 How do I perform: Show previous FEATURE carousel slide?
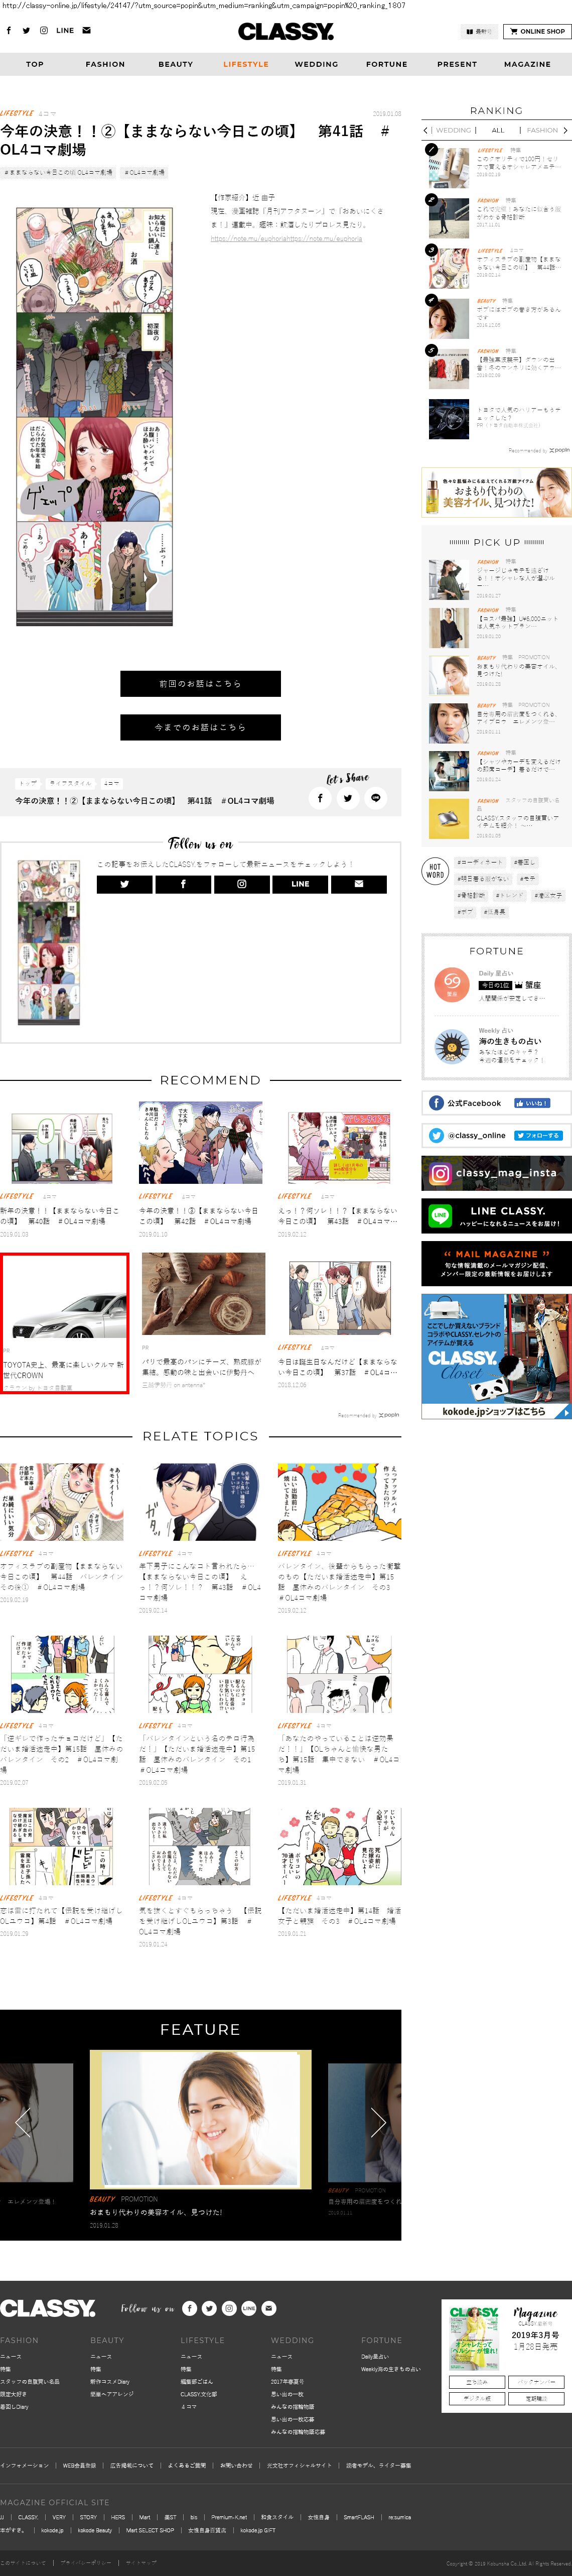click(23, 2122)
